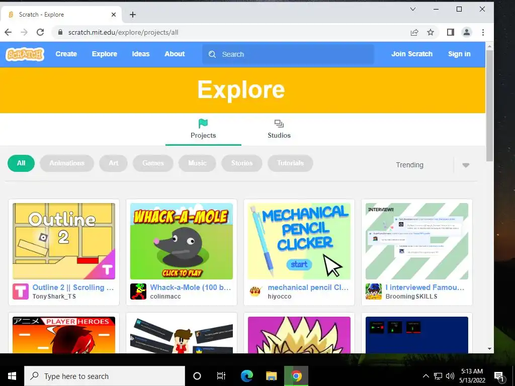515x386 pixels.
Task: Click colinmacc pixel avatar icon
Action: (x=138, y=292)
